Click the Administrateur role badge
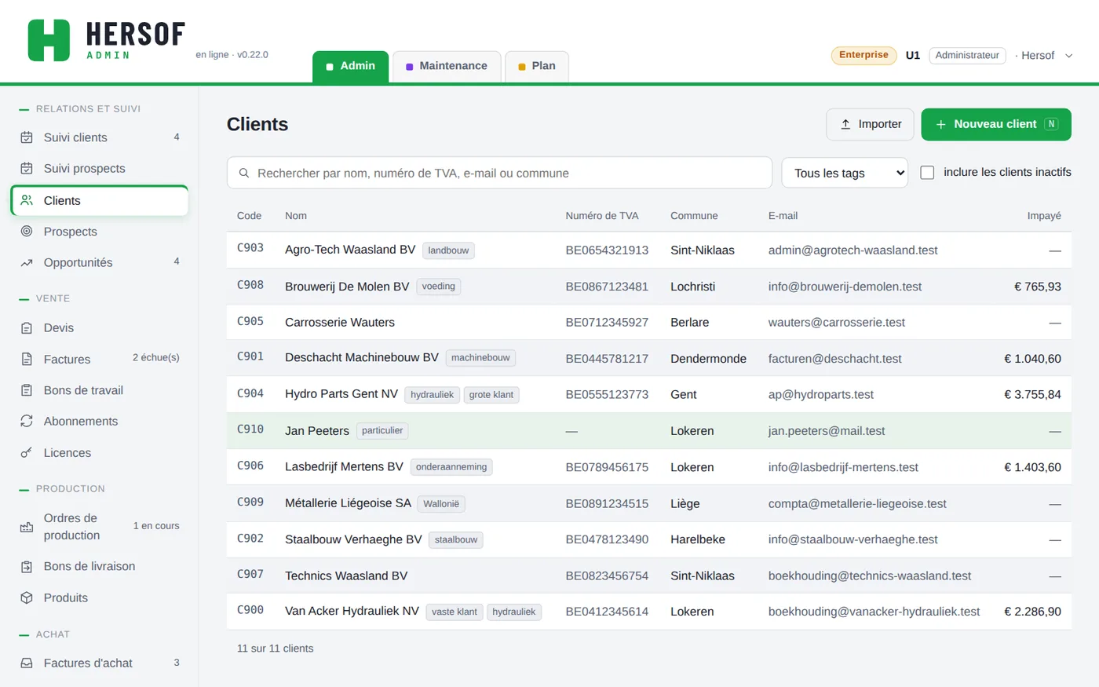Image resolution: width=1099 pixels, height=687 pixels. point(967,56)
